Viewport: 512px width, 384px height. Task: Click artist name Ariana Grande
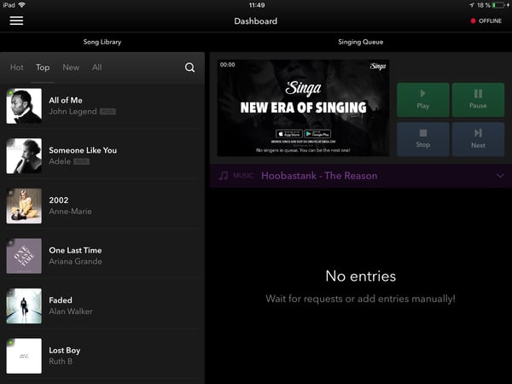75,261
